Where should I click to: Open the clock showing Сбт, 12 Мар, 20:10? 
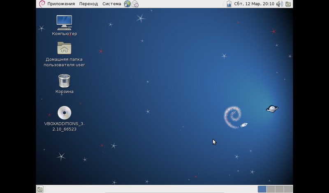point(254,4)
